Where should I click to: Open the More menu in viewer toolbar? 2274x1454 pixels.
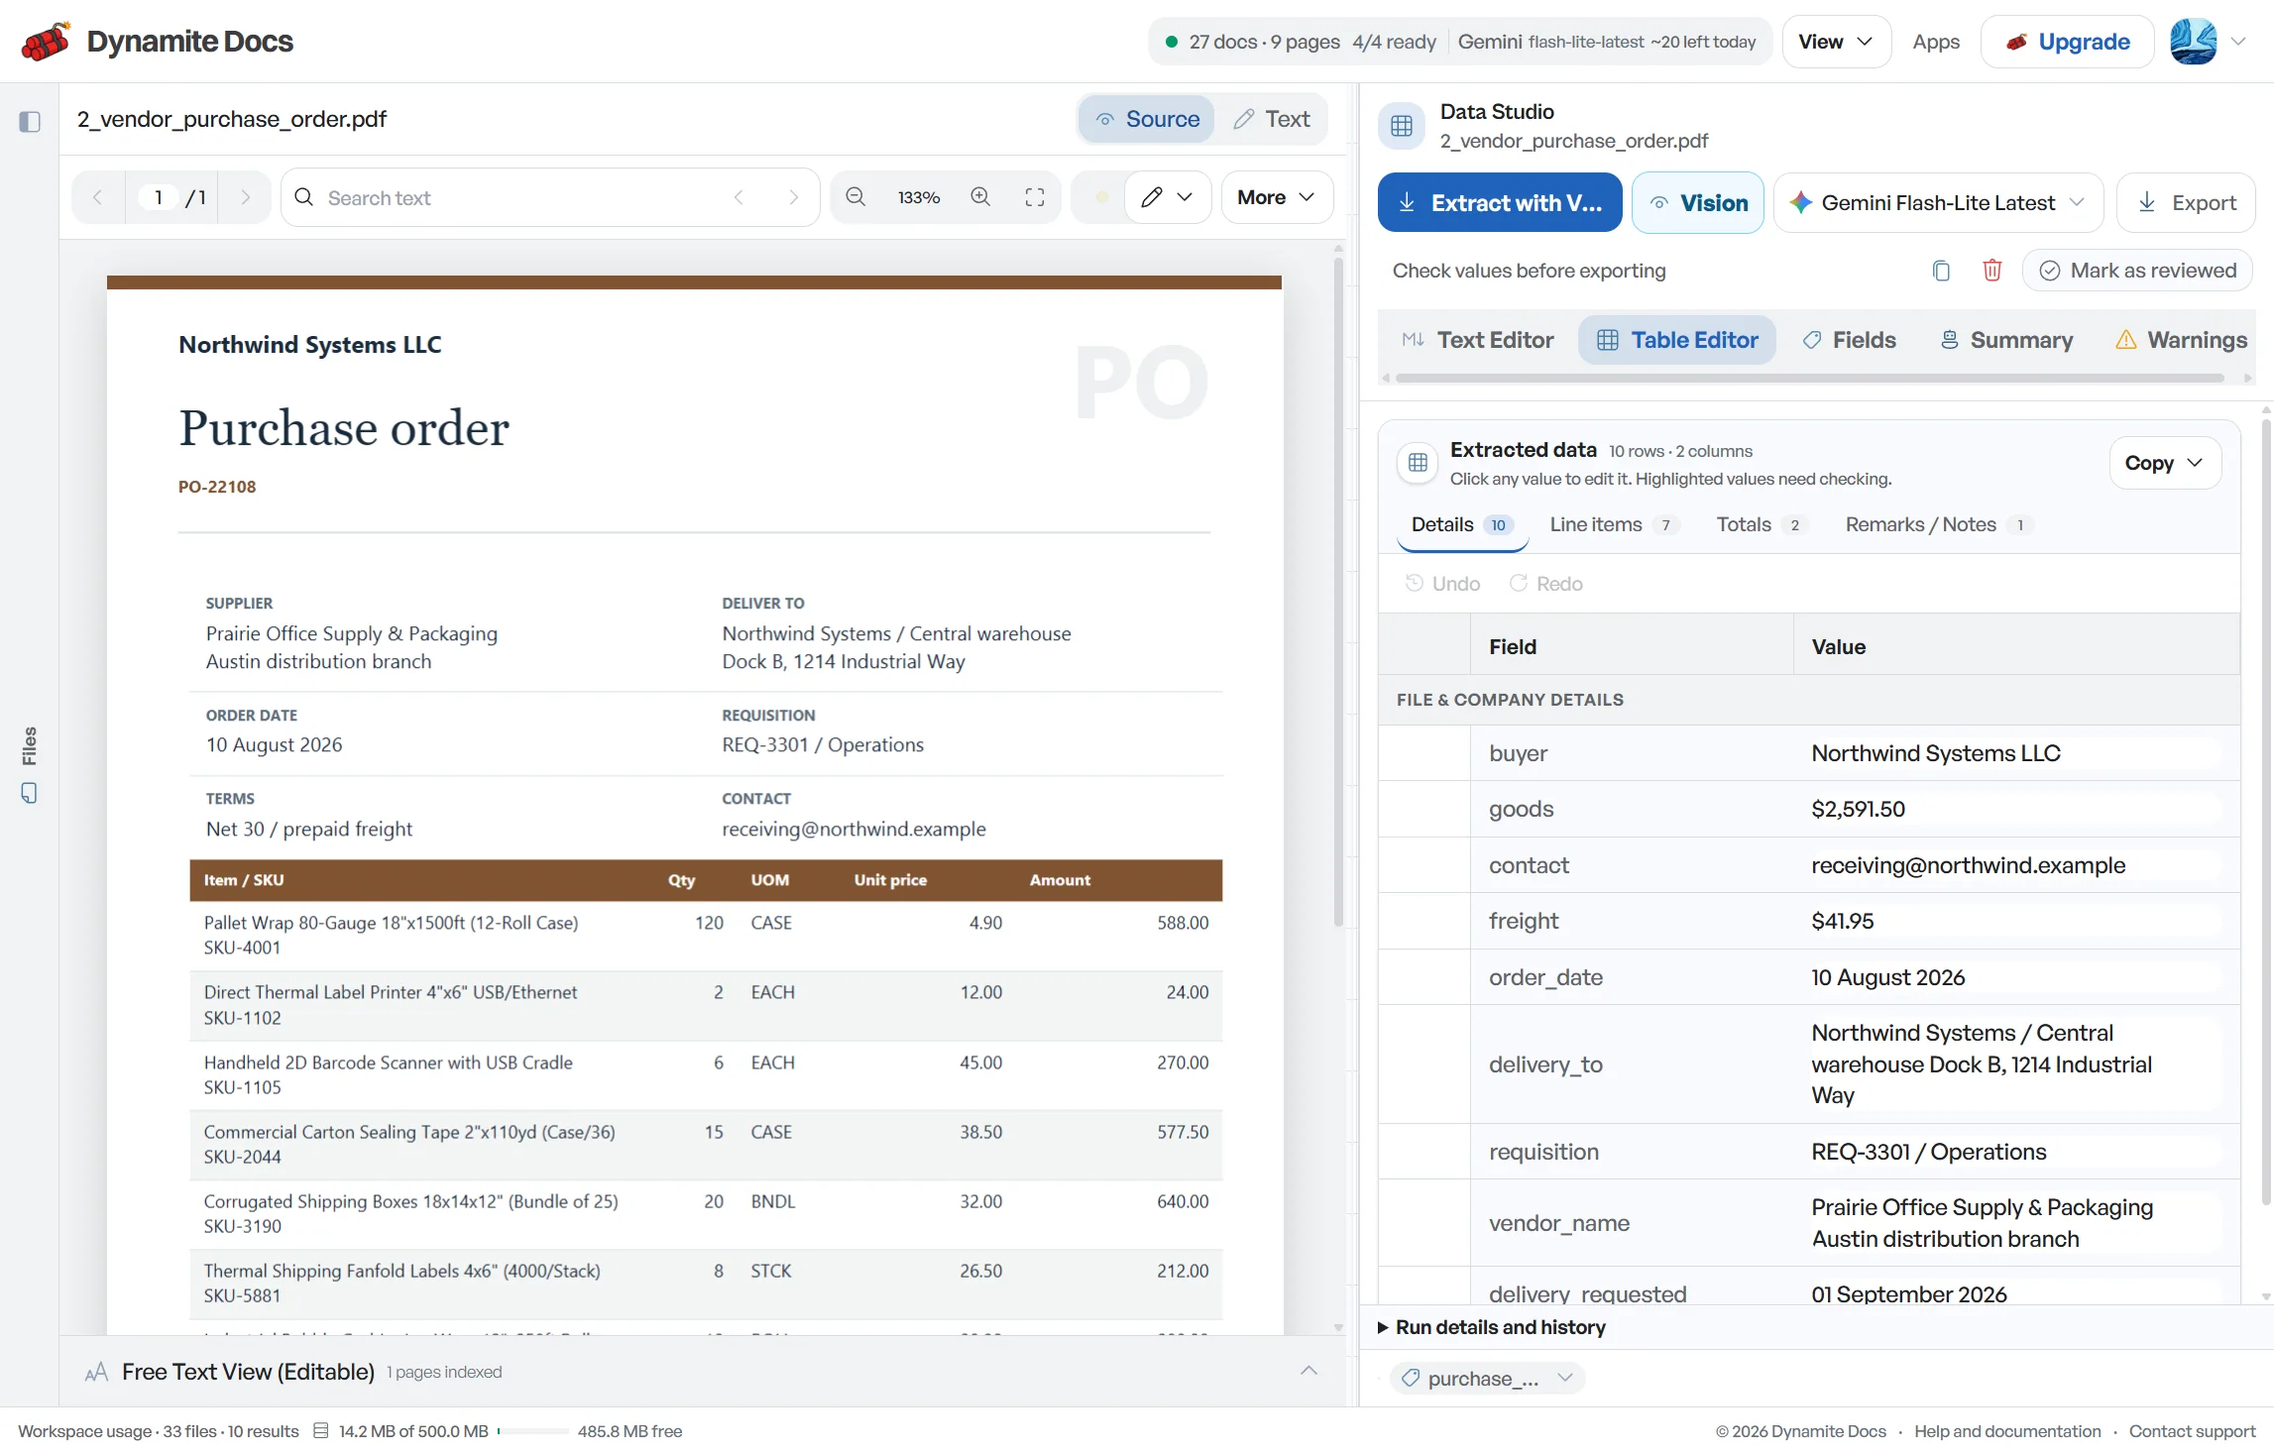pyautogui.click(x=1277, y=197)
